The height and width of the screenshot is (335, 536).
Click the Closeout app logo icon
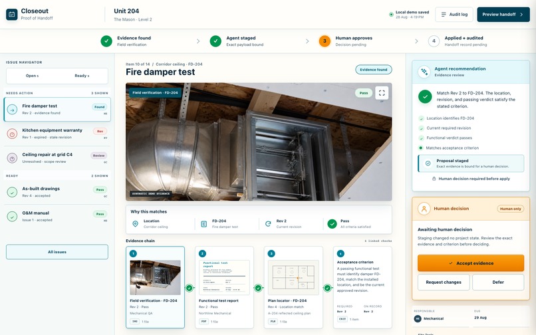[12, 15]
